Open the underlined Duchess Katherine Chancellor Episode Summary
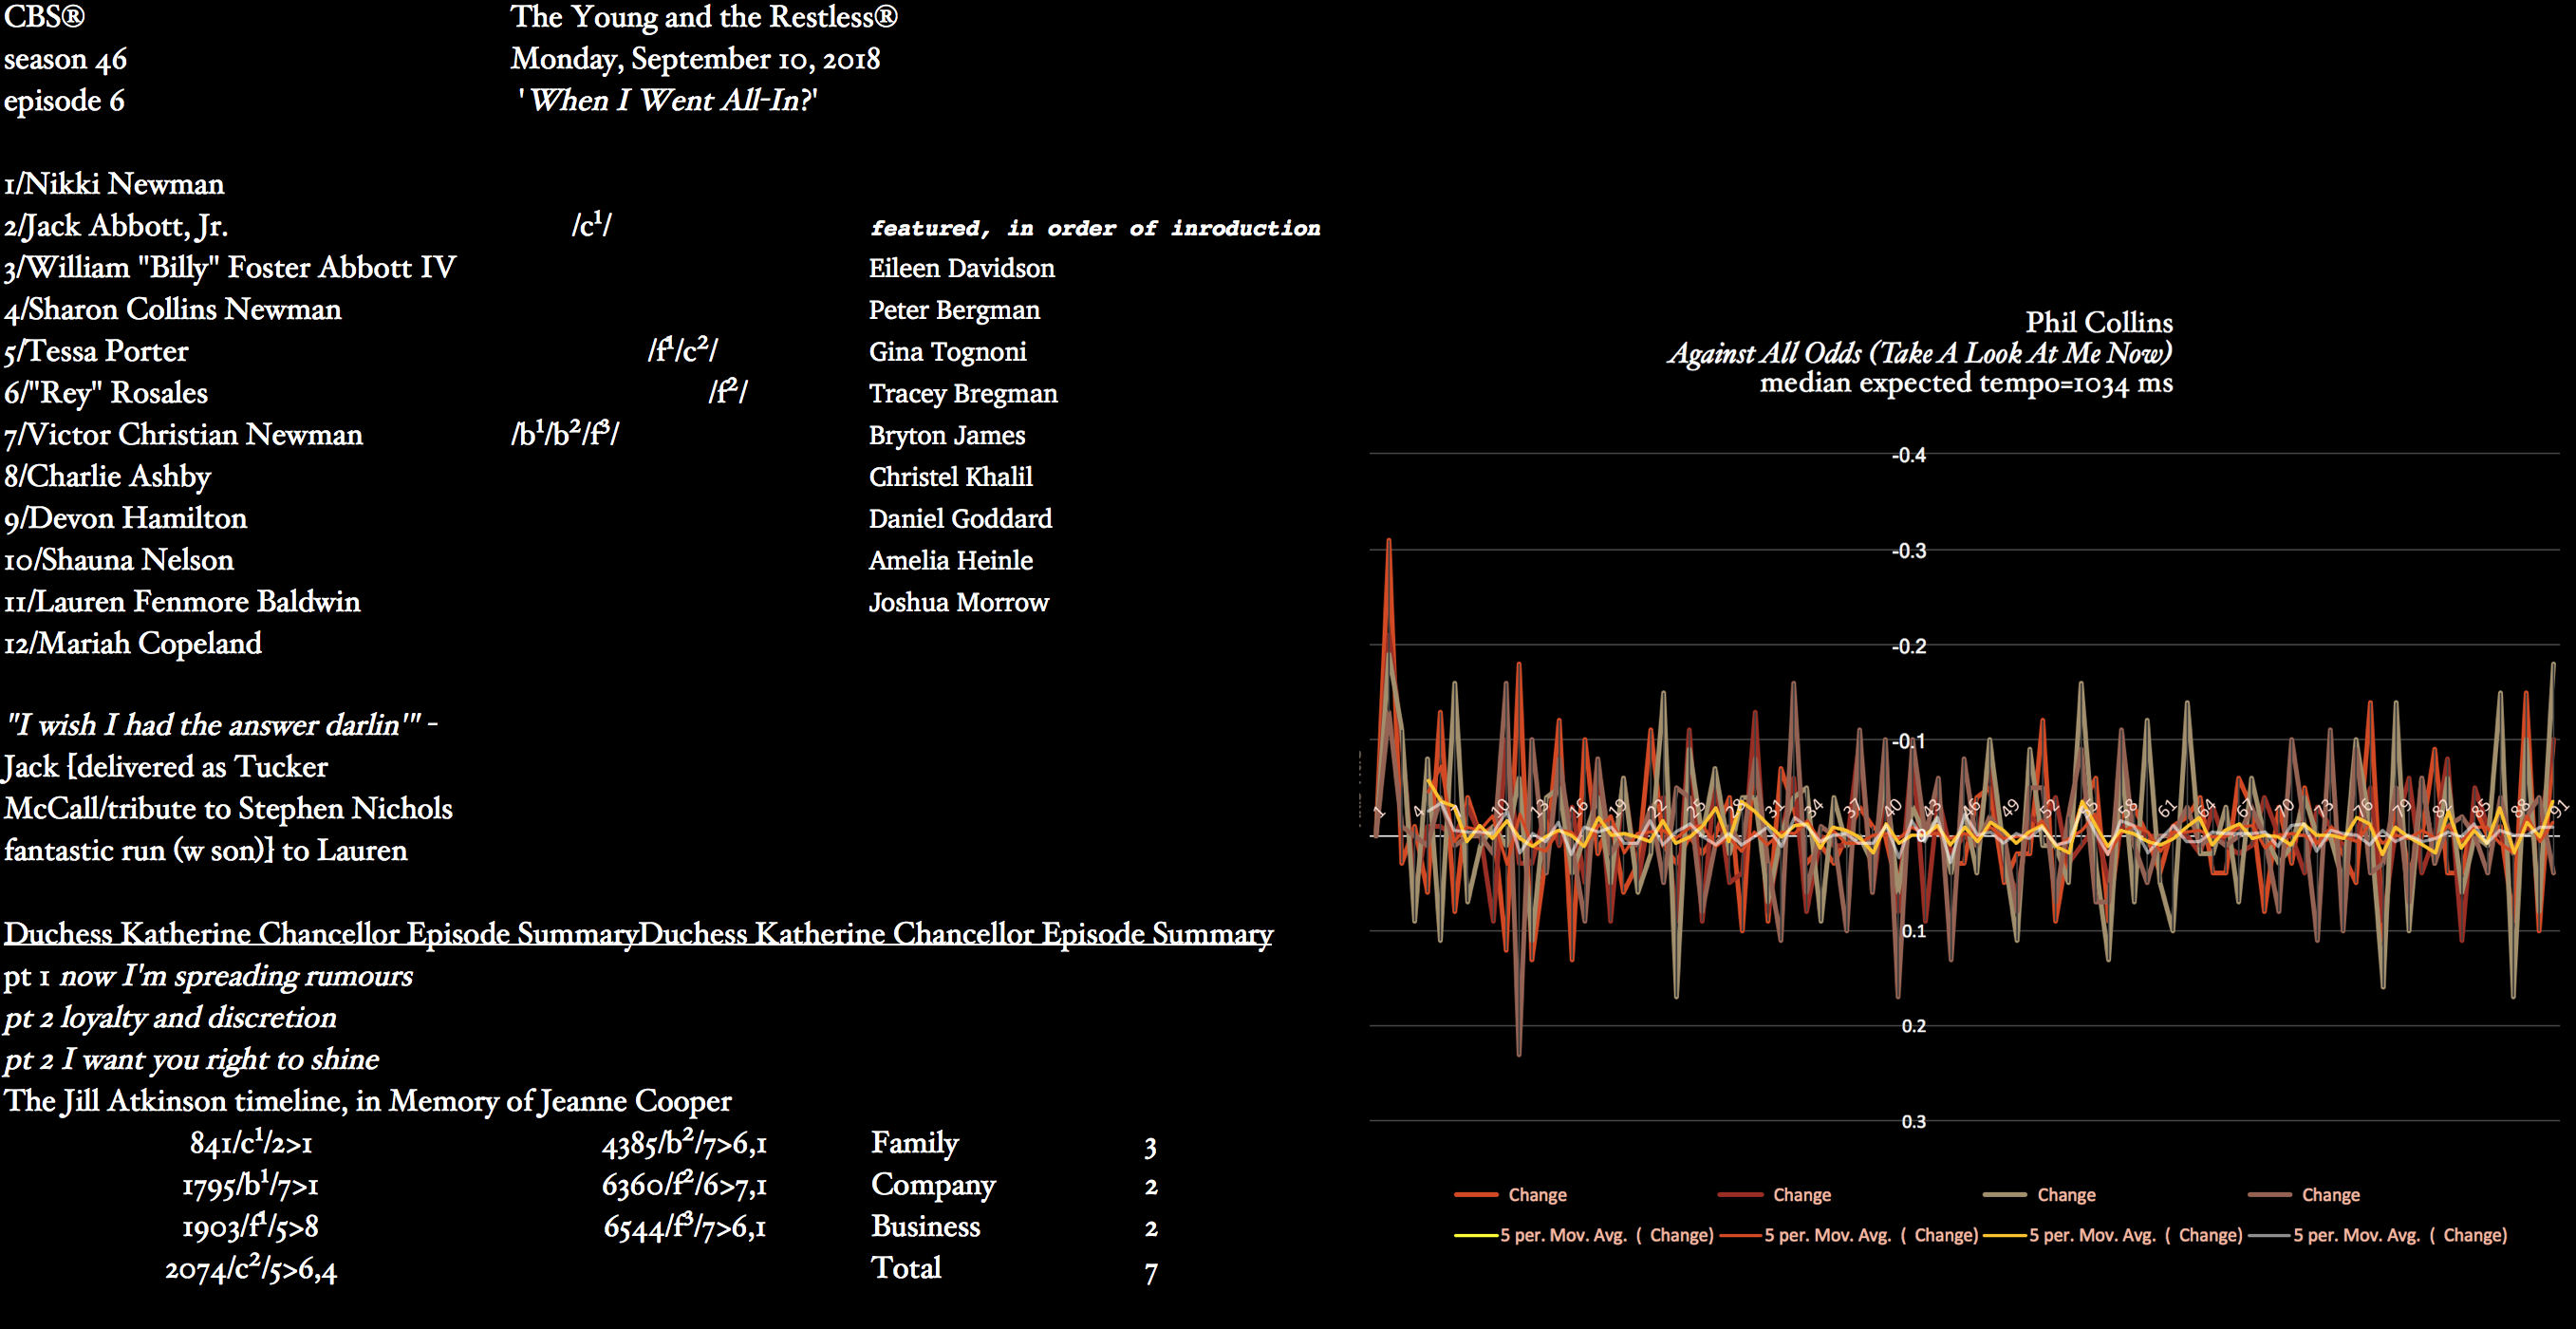Viewport: 2576px width, 1329px height. coord(320,933)
